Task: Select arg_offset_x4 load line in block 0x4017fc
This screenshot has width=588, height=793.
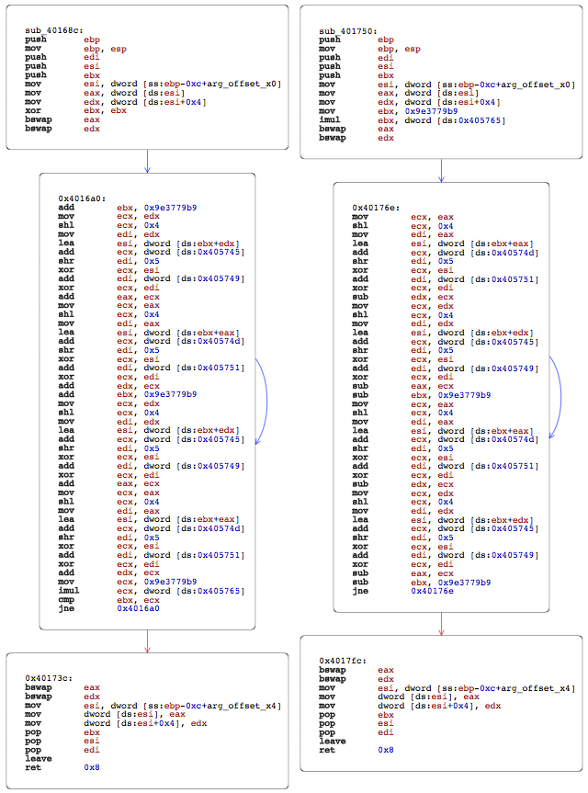Action: pyautogui.click(x=447, y=688)
